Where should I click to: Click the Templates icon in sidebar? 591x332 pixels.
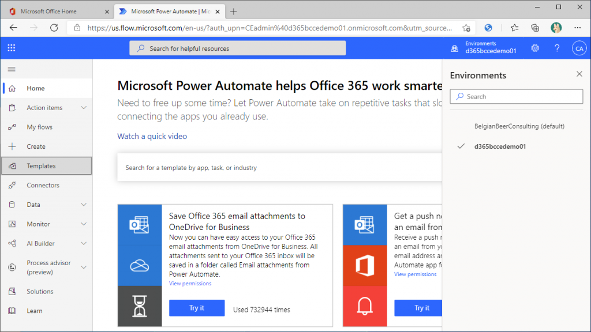[x=12, y=165]
